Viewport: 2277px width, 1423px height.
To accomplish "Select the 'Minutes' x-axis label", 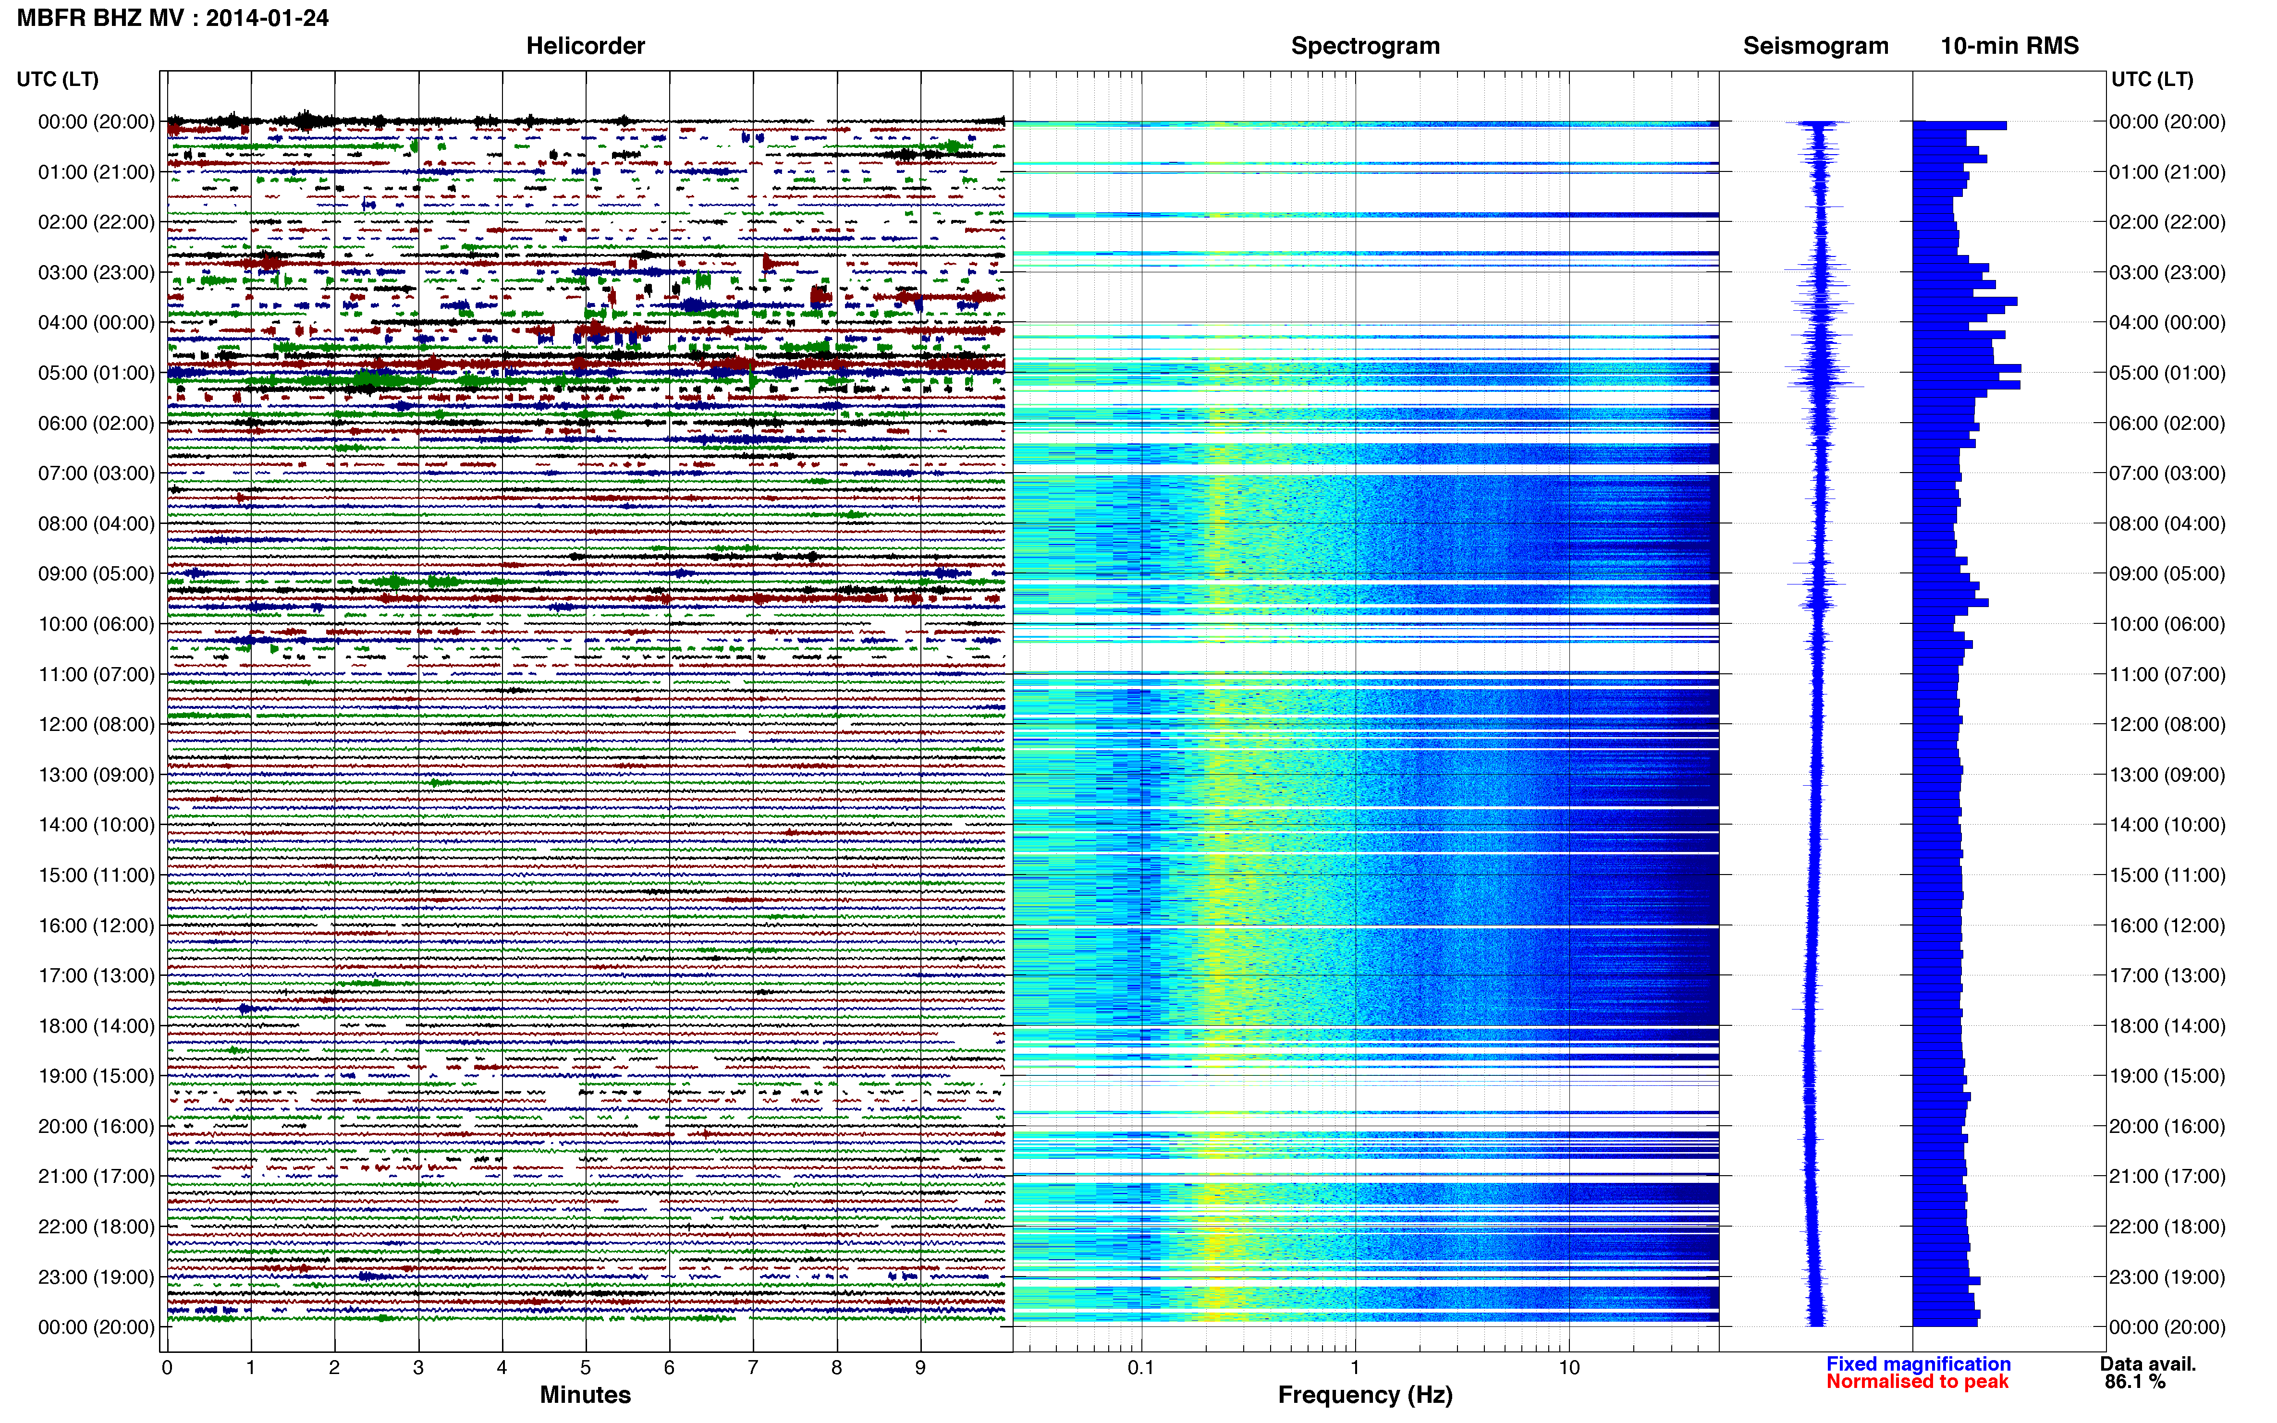I will tap(586, 1395).
